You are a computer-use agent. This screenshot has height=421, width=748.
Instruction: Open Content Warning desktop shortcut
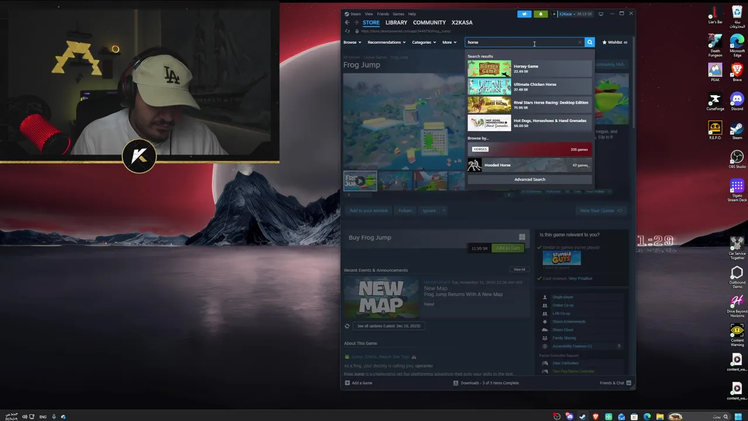click(737, 334)
